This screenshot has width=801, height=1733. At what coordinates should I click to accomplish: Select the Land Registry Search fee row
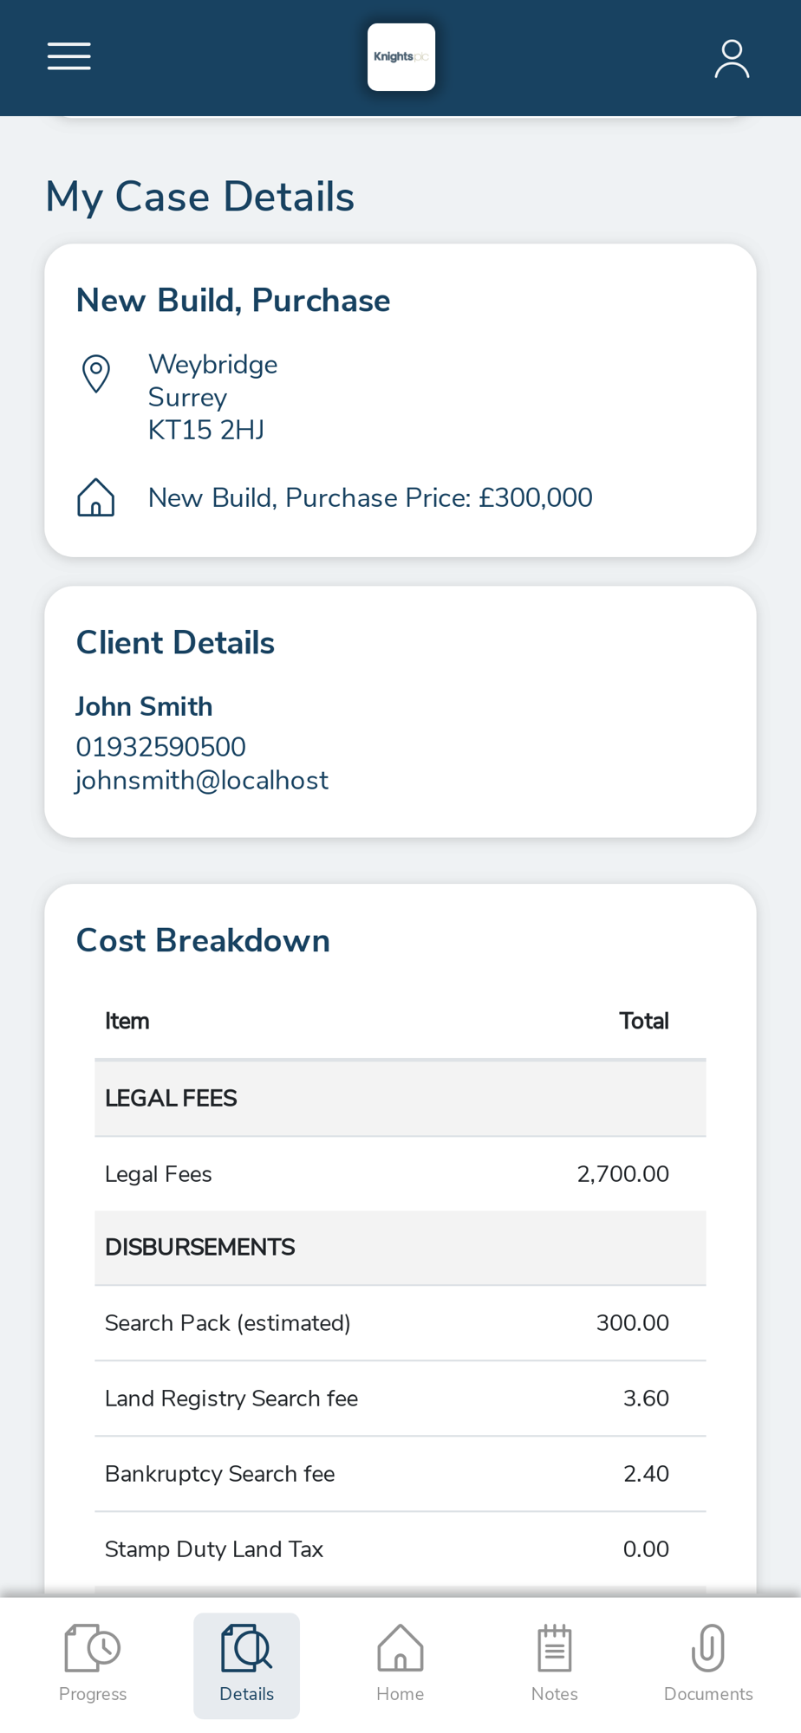(400, 1399)
